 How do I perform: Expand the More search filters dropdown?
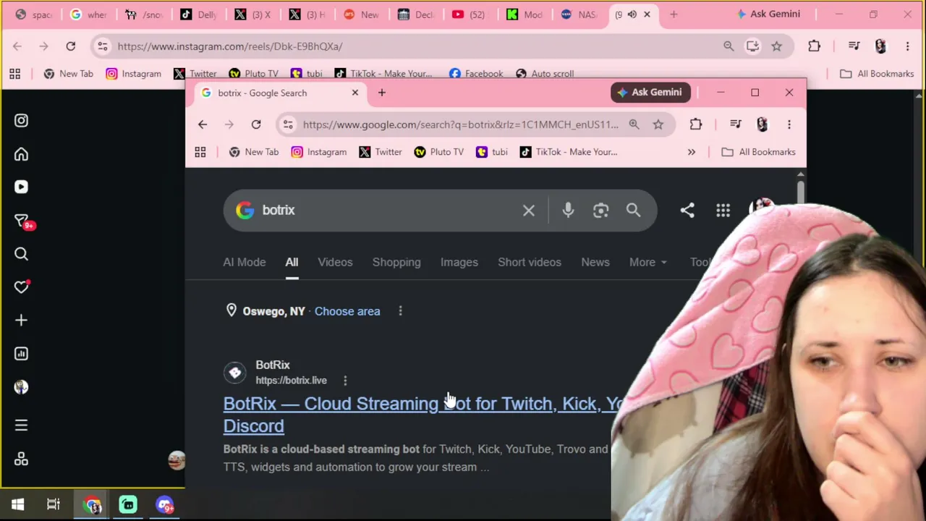pyautogui.click(x=647, y=262)
